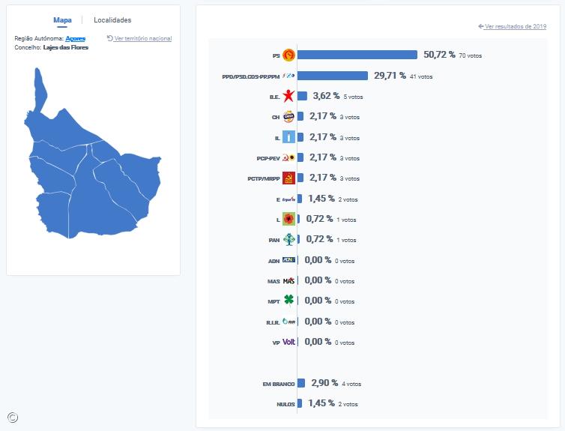Click the PPD/PSD.CDS-PP.PPM result bar

click(x=333, y=76)
